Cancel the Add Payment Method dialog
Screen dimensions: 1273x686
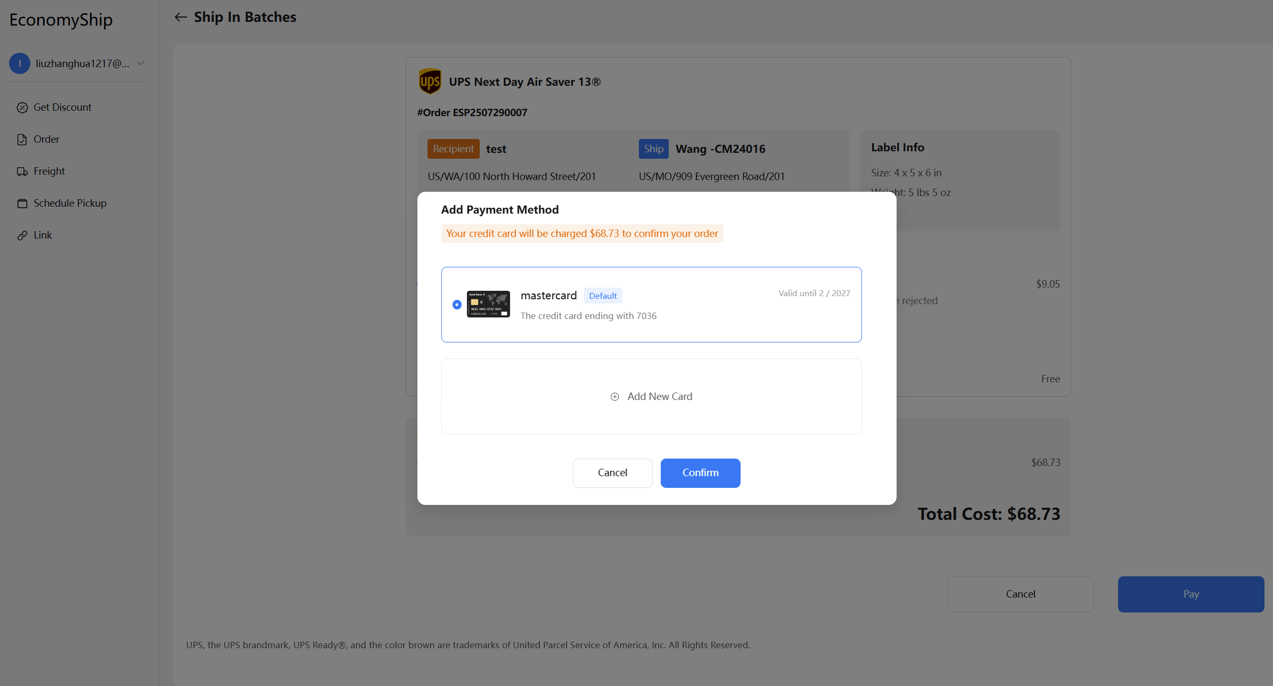coord(612,473)
